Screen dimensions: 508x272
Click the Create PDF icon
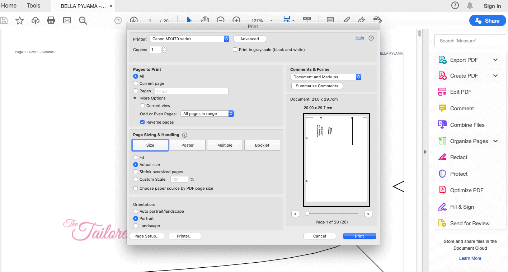tap(442, 76)
